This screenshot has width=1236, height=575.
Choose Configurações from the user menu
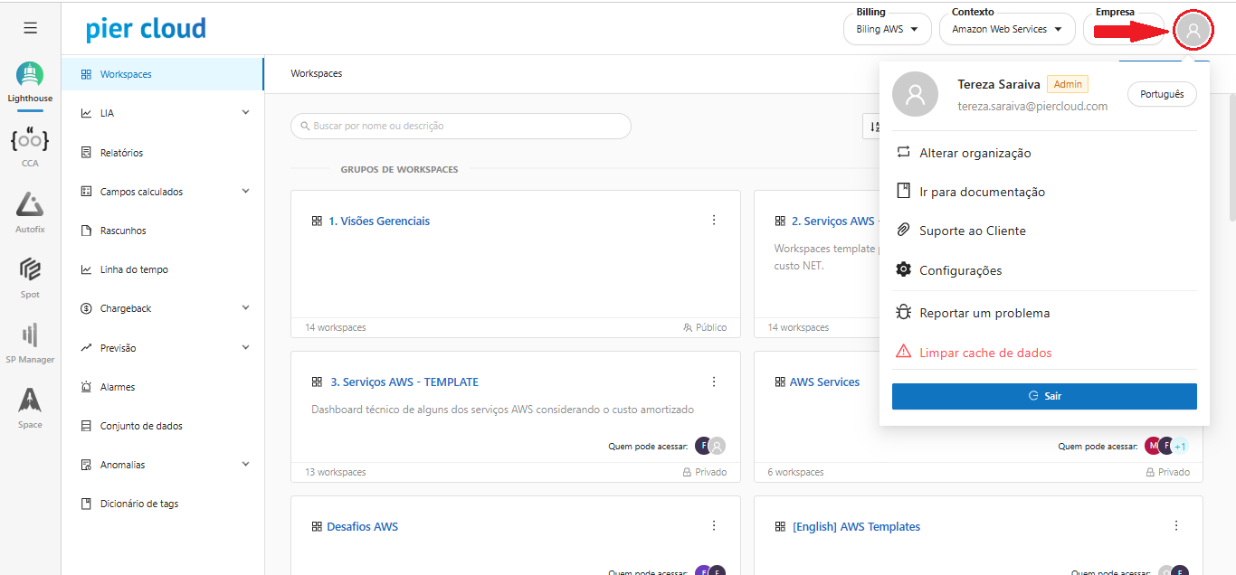click(960, 270)
